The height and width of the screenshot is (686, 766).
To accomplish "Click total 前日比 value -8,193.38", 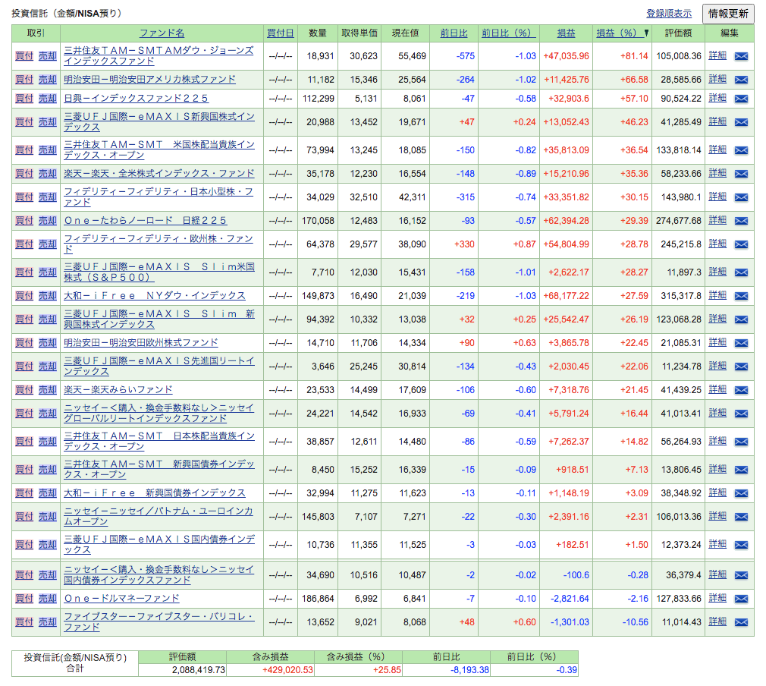I will (x=469, y=670).
